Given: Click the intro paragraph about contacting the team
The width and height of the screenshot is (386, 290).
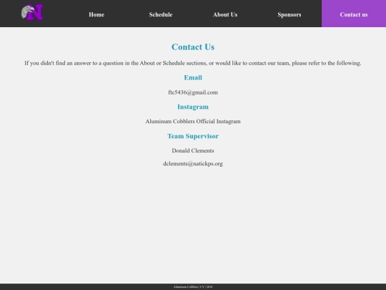Looking at the screenshot, I should (193, 63).
